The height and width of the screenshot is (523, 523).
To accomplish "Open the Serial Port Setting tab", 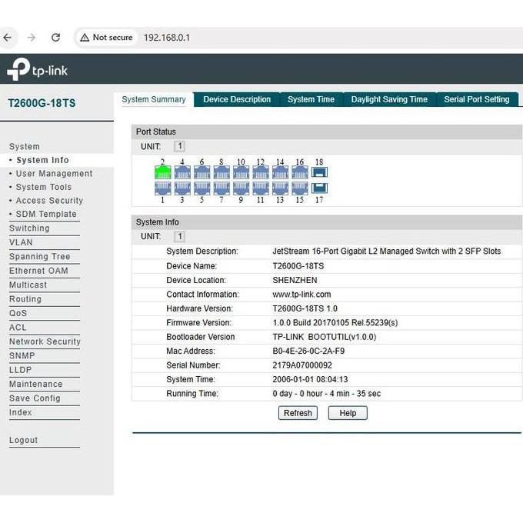I will click(477, 99).
